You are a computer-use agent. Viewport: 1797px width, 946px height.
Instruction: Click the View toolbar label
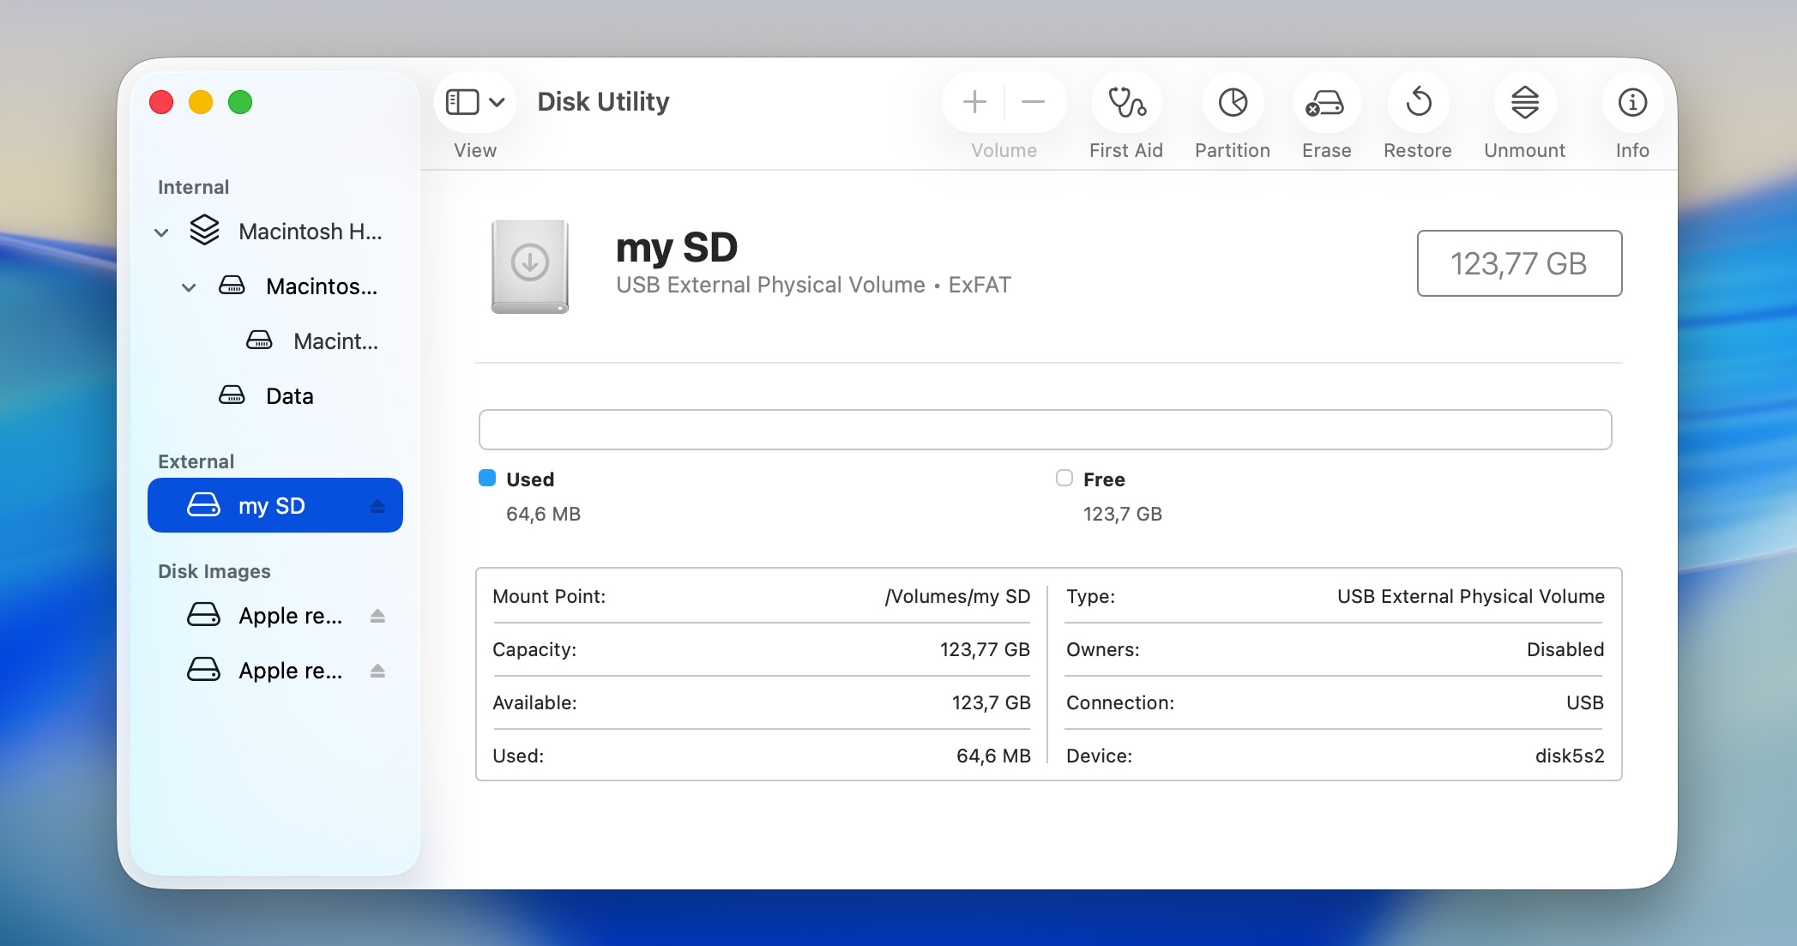click(475, 150)
